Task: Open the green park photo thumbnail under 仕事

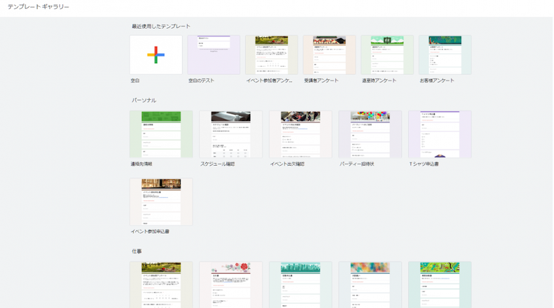Action: tap(161, 285)
